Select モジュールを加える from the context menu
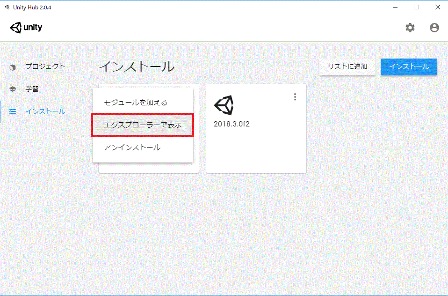The height and width of the screenshot is (296, 448). 136,102
